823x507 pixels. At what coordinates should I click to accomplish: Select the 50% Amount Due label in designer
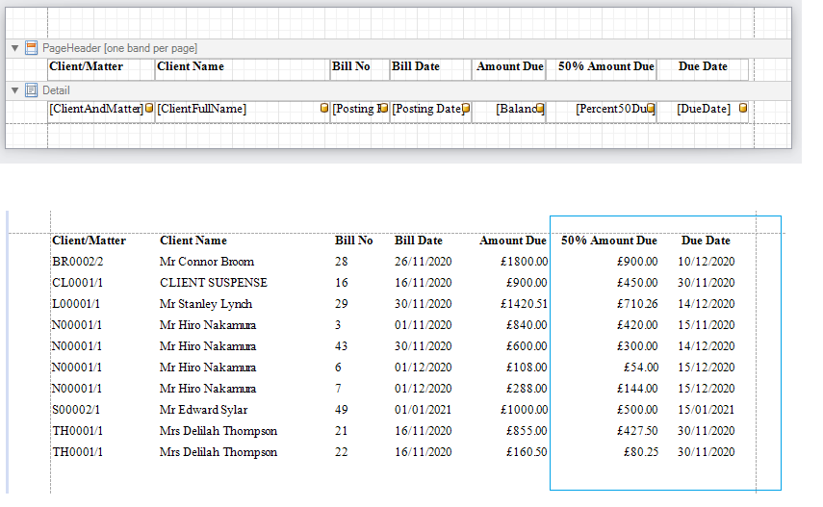[x=602, y=69]
